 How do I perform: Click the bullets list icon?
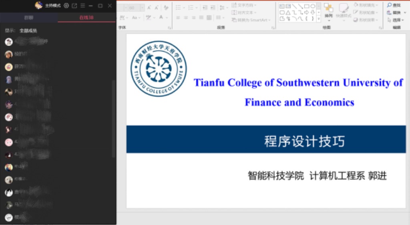(178, 8)
